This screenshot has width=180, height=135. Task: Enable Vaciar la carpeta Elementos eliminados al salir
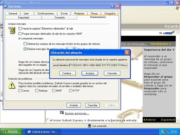click(20, 28)
